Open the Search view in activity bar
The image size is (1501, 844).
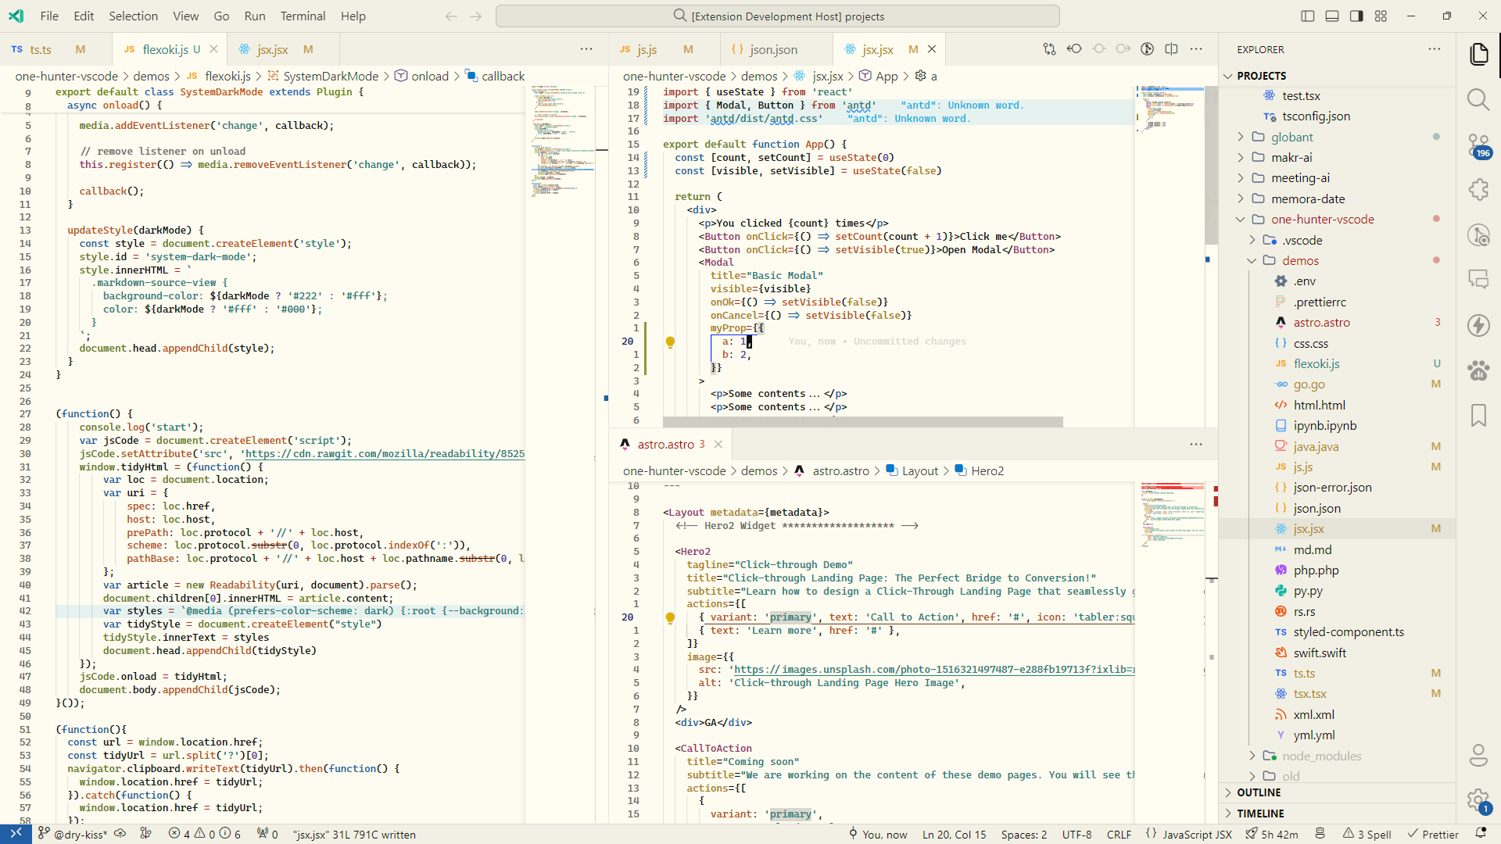point(1478,99)
